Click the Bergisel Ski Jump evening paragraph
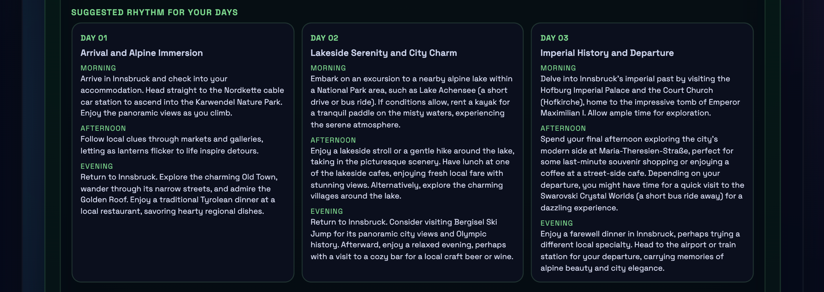The height and width of the screenshot is (292, 824). 412,239
